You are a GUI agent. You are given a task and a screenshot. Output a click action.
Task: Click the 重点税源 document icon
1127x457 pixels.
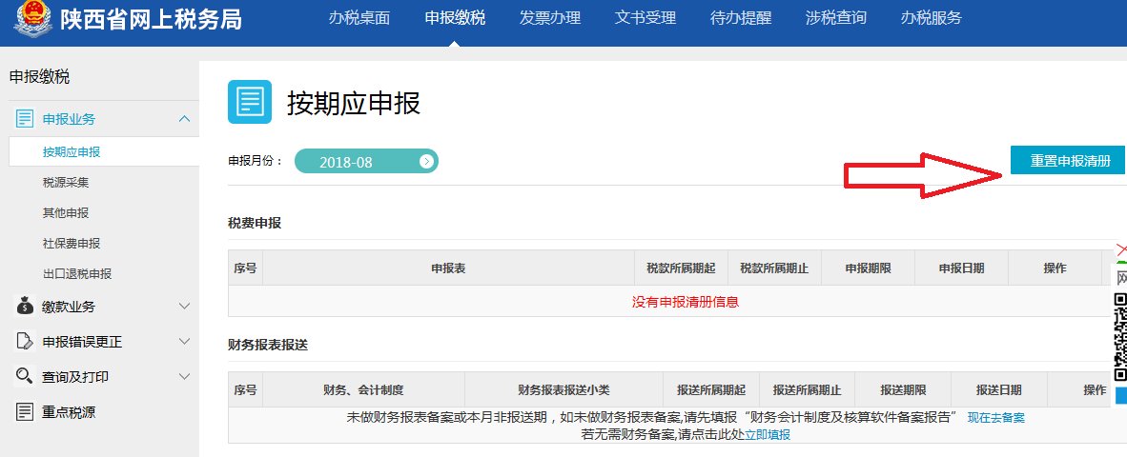click(x=25, y=412)
